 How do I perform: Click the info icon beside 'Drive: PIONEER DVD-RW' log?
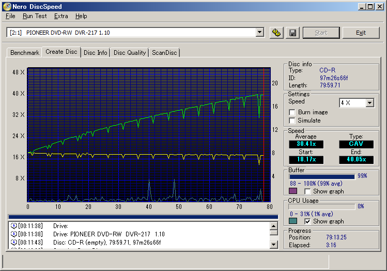tap(13, 234)
